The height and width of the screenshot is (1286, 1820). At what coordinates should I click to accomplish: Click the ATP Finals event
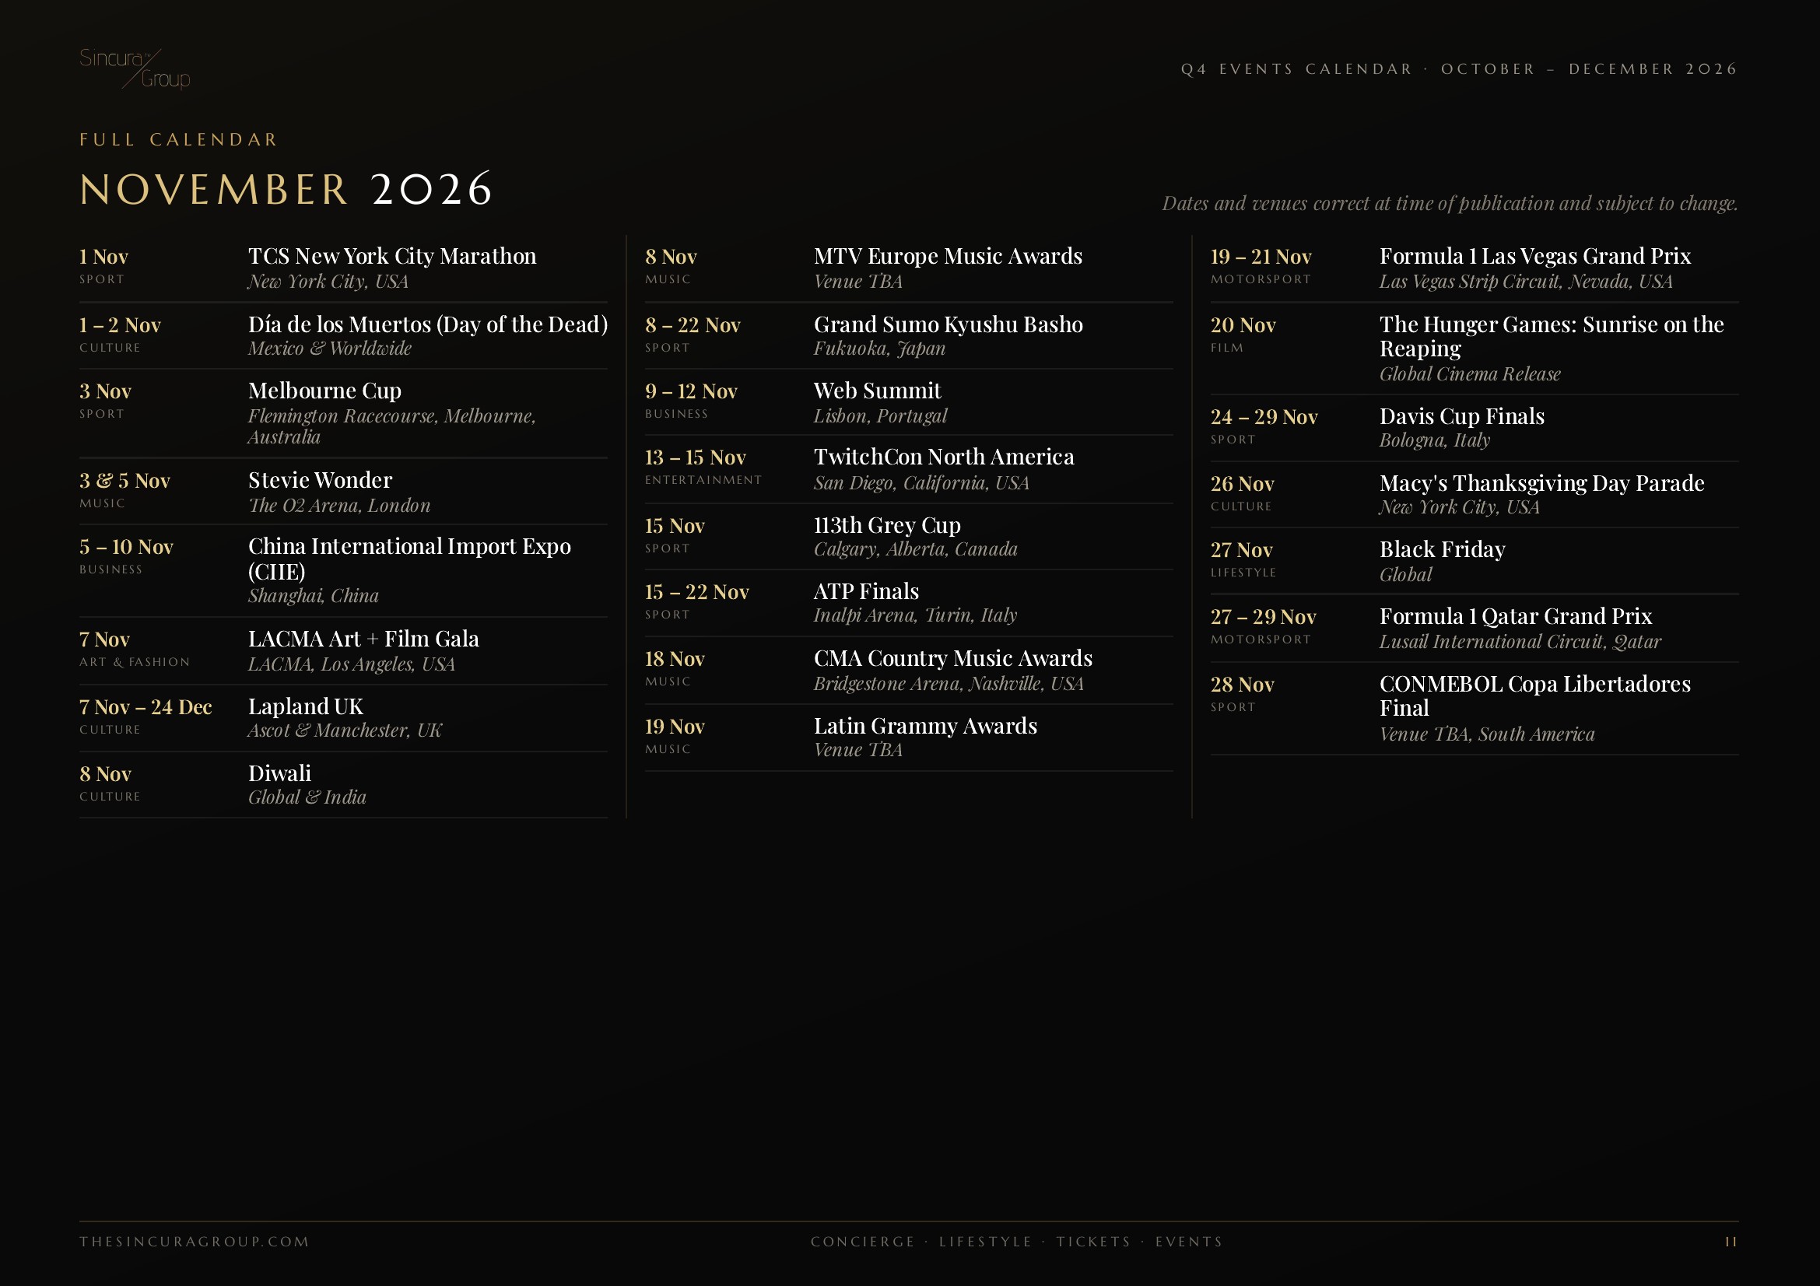[x=865, y=592]
